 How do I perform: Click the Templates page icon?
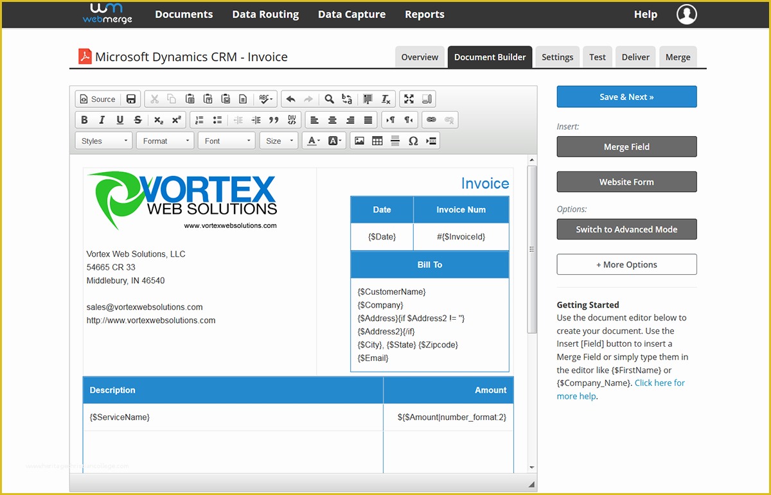[243, 99]
